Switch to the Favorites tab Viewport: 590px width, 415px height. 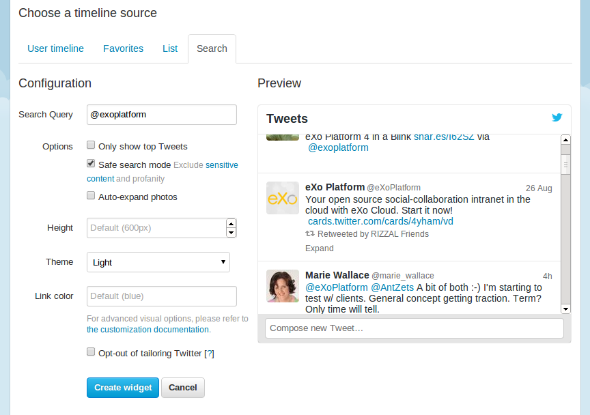tap(123, 48)
